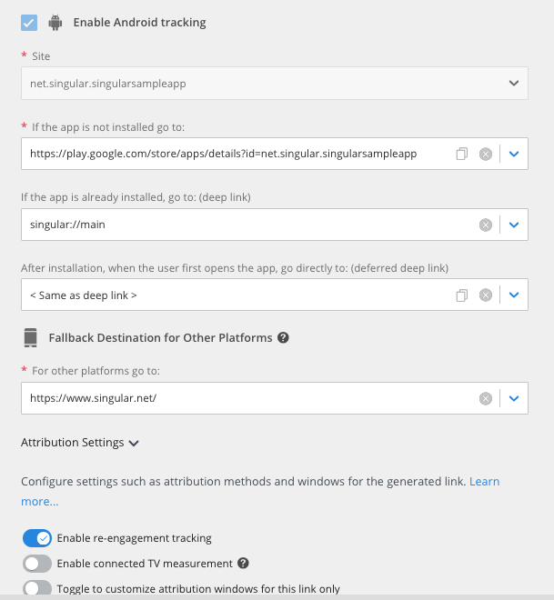Enable connected TV measurement toggle
554x600 pixels.
pyautogui.click(x=37, y=564)
